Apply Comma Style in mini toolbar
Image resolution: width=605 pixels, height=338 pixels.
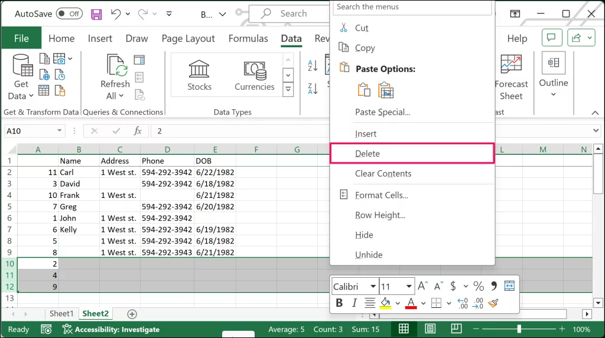click(x=494, y=286)
